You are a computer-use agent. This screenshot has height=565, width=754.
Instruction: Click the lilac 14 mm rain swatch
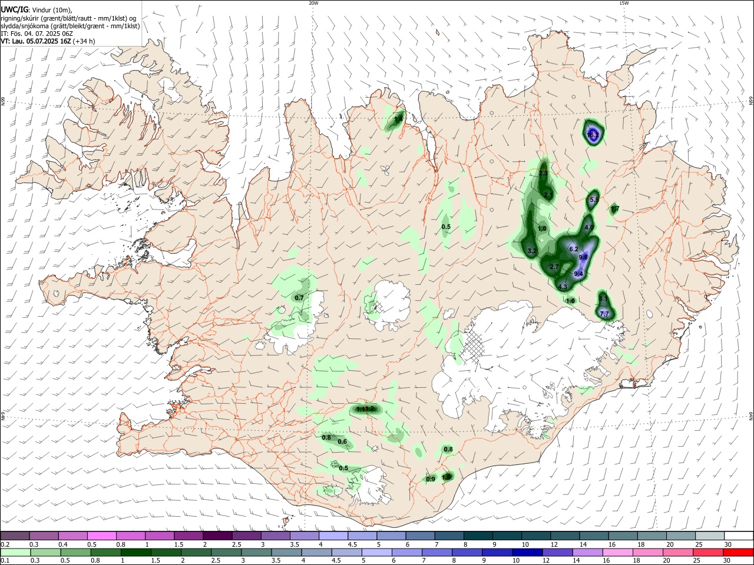(x=588, y=553)
